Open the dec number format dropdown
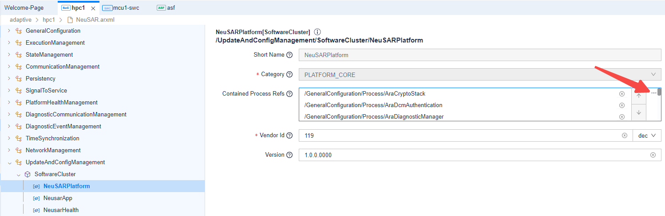The image size is (665, 216). tap(647, 135)
